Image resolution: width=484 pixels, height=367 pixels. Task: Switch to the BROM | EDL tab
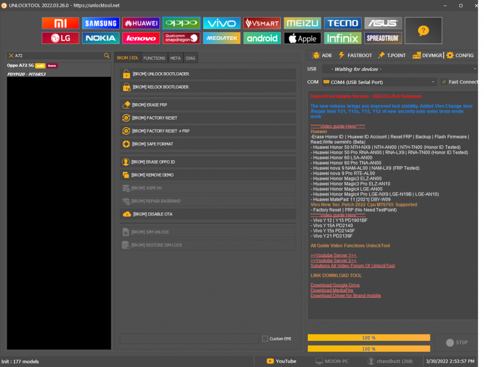click(x=128, y=58)
